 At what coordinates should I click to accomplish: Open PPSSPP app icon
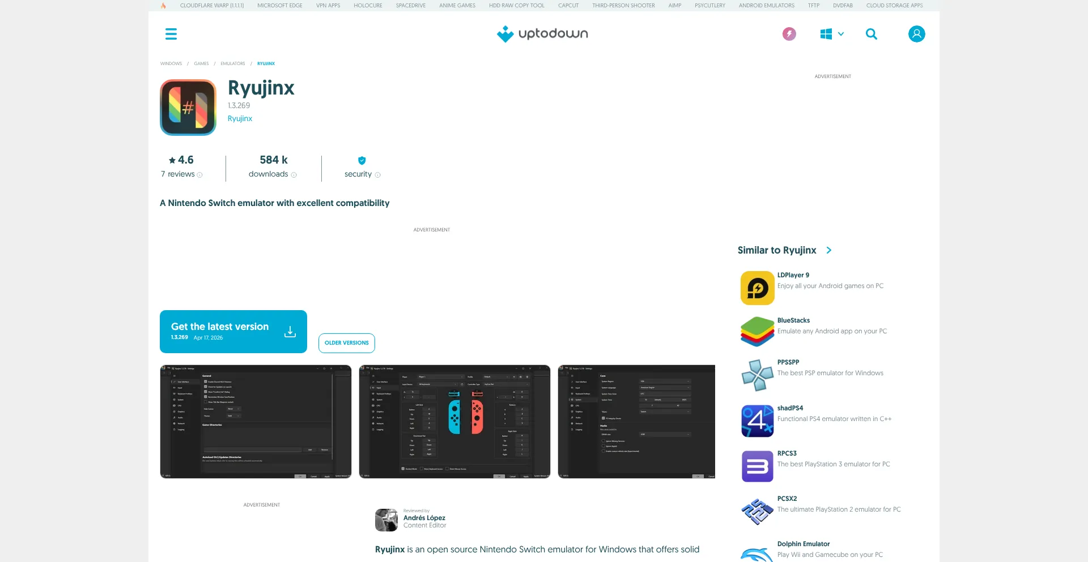(x=757, y=375)
